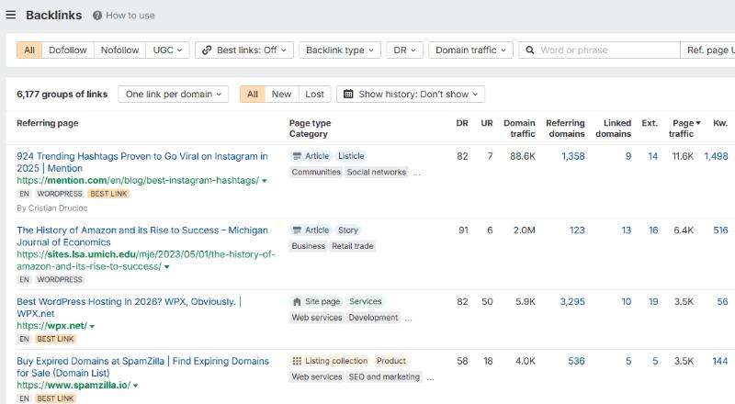Show Lost backlinks only

[314, 95]
